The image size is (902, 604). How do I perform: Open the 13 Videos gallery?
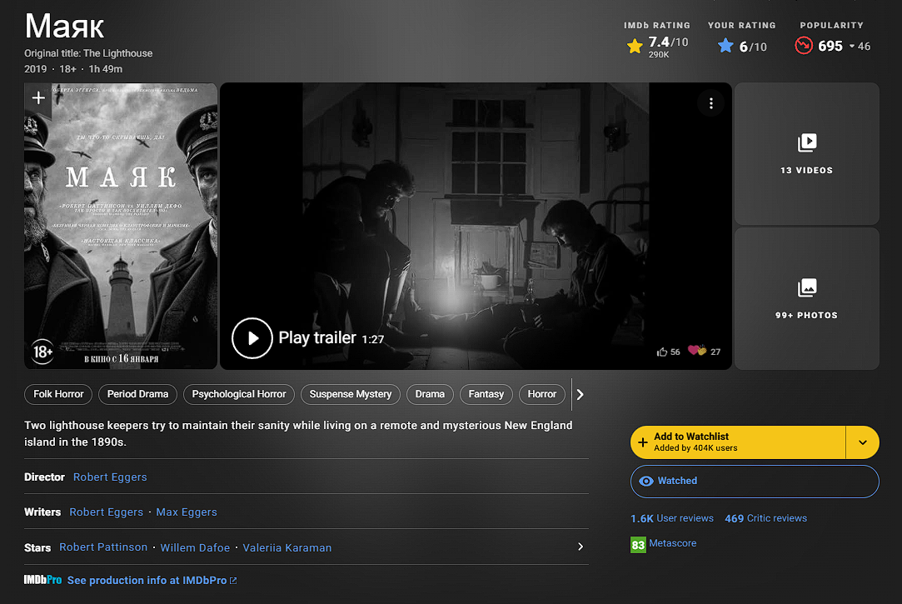click(x=806, y=153)
